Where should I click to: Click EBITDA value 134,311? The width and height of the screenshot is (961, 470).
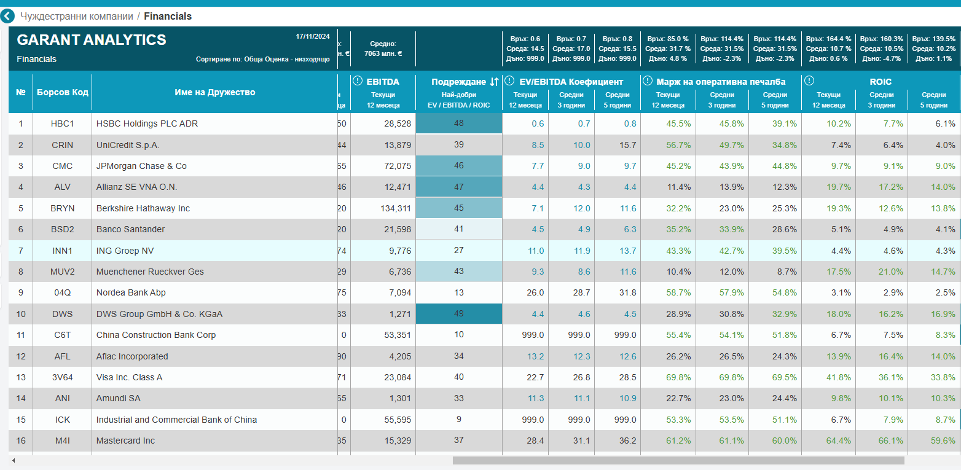tap(396, 208)
